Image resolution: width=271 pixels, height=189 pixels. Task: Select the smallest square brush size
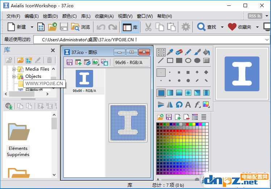coord(170,72)
